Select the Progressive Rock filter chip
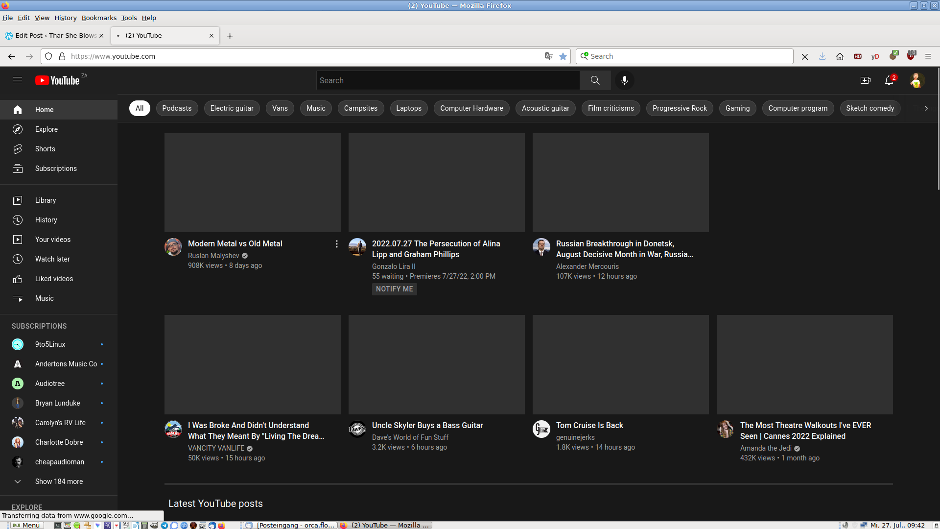940x529 pixels. (x=680, y=108)
